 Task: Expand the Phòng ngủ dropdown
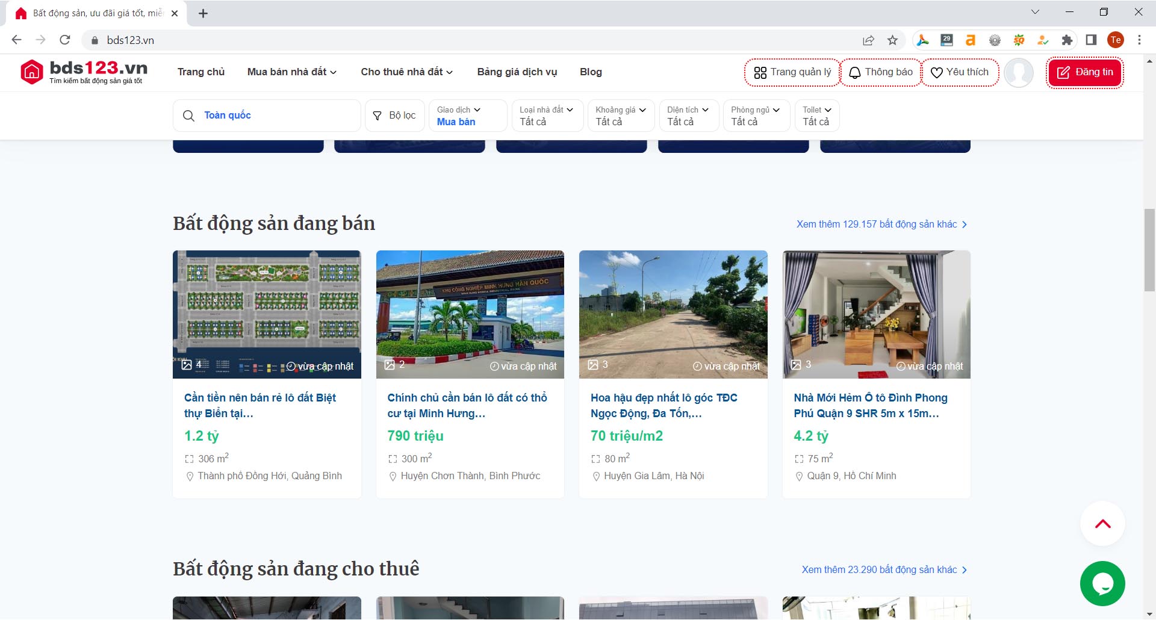[756, 116]
